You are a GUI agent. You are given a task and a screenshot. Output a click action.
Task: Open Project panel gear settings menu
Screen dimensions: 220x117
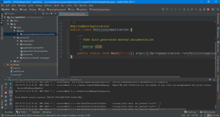52,13
